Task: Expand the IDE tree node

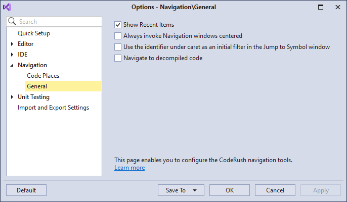Action: (12, 55)
